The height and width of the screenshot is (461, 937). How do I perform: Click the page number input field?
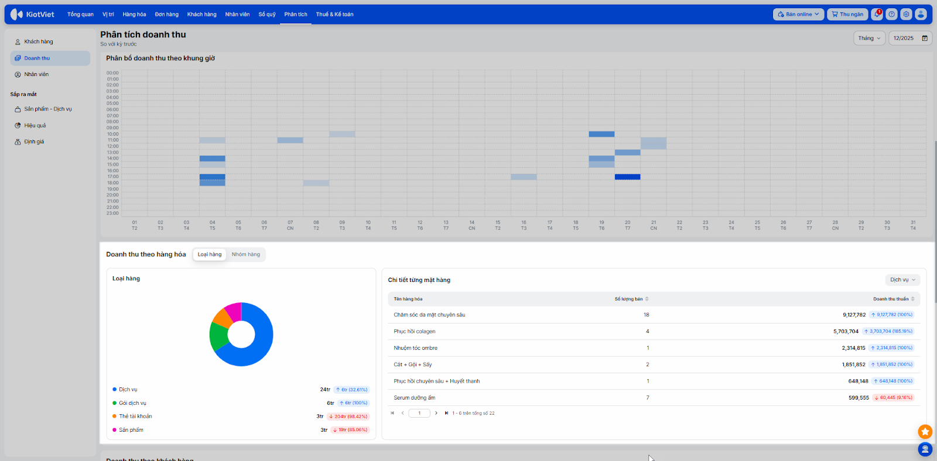tap(419, 413)
